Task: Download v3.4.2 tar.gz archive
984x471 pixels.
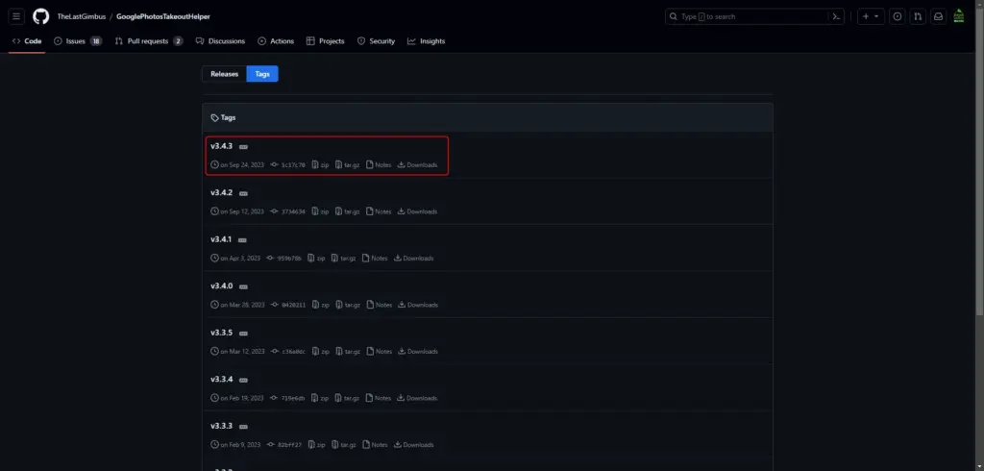Action: pyautogui.click(x=348, y=211)
